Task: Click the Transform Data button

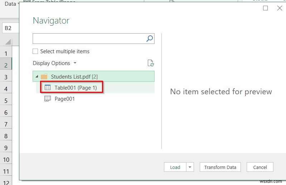Action: point(220,167)
